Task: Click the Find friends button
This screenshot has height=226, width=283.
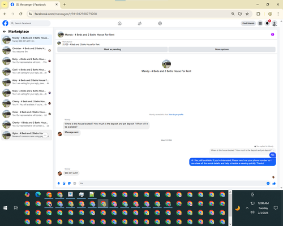Action: click(248, 23)
